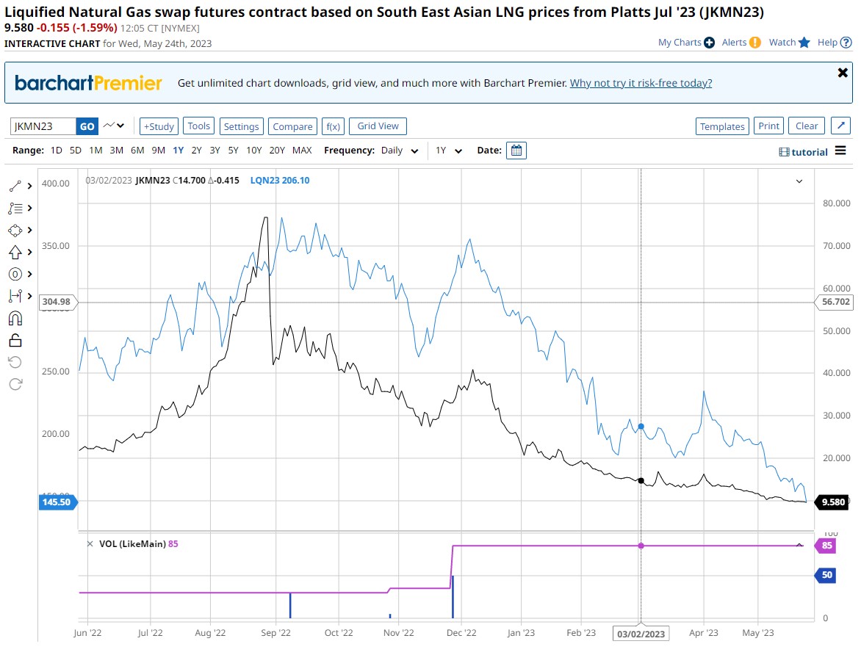Remove the VOL study with X
Image resolution: width=861 pixels, height=655 pixels.
tap(90, 544)
